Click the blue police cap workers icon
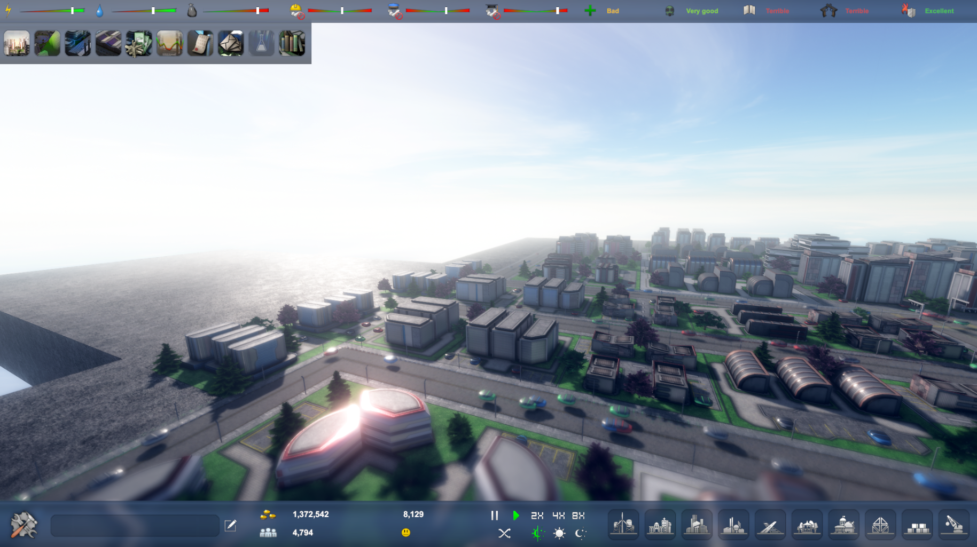 [395, 11]
